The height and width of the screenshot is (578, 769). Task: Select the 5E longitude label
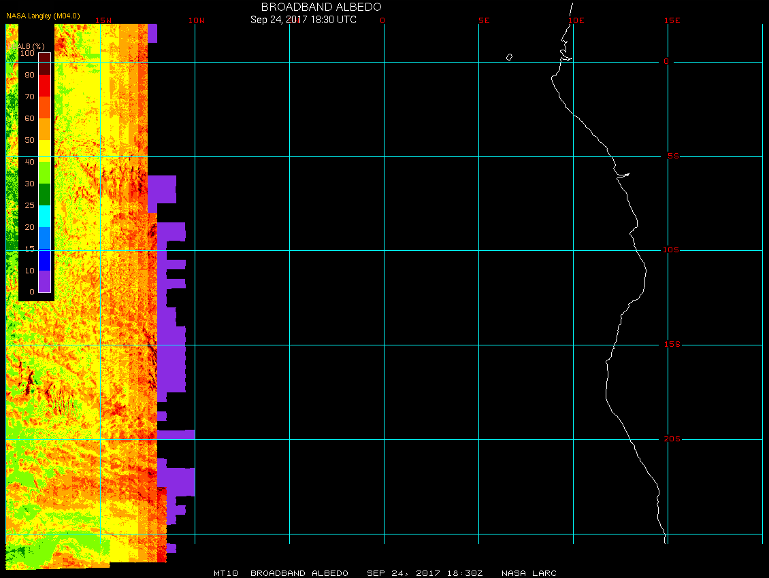coord(484,20)
